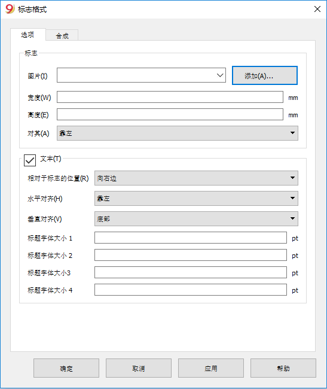Click the 标题字体大小 4 field
This screenshot has height=389, width=327.
pos(191,290)
